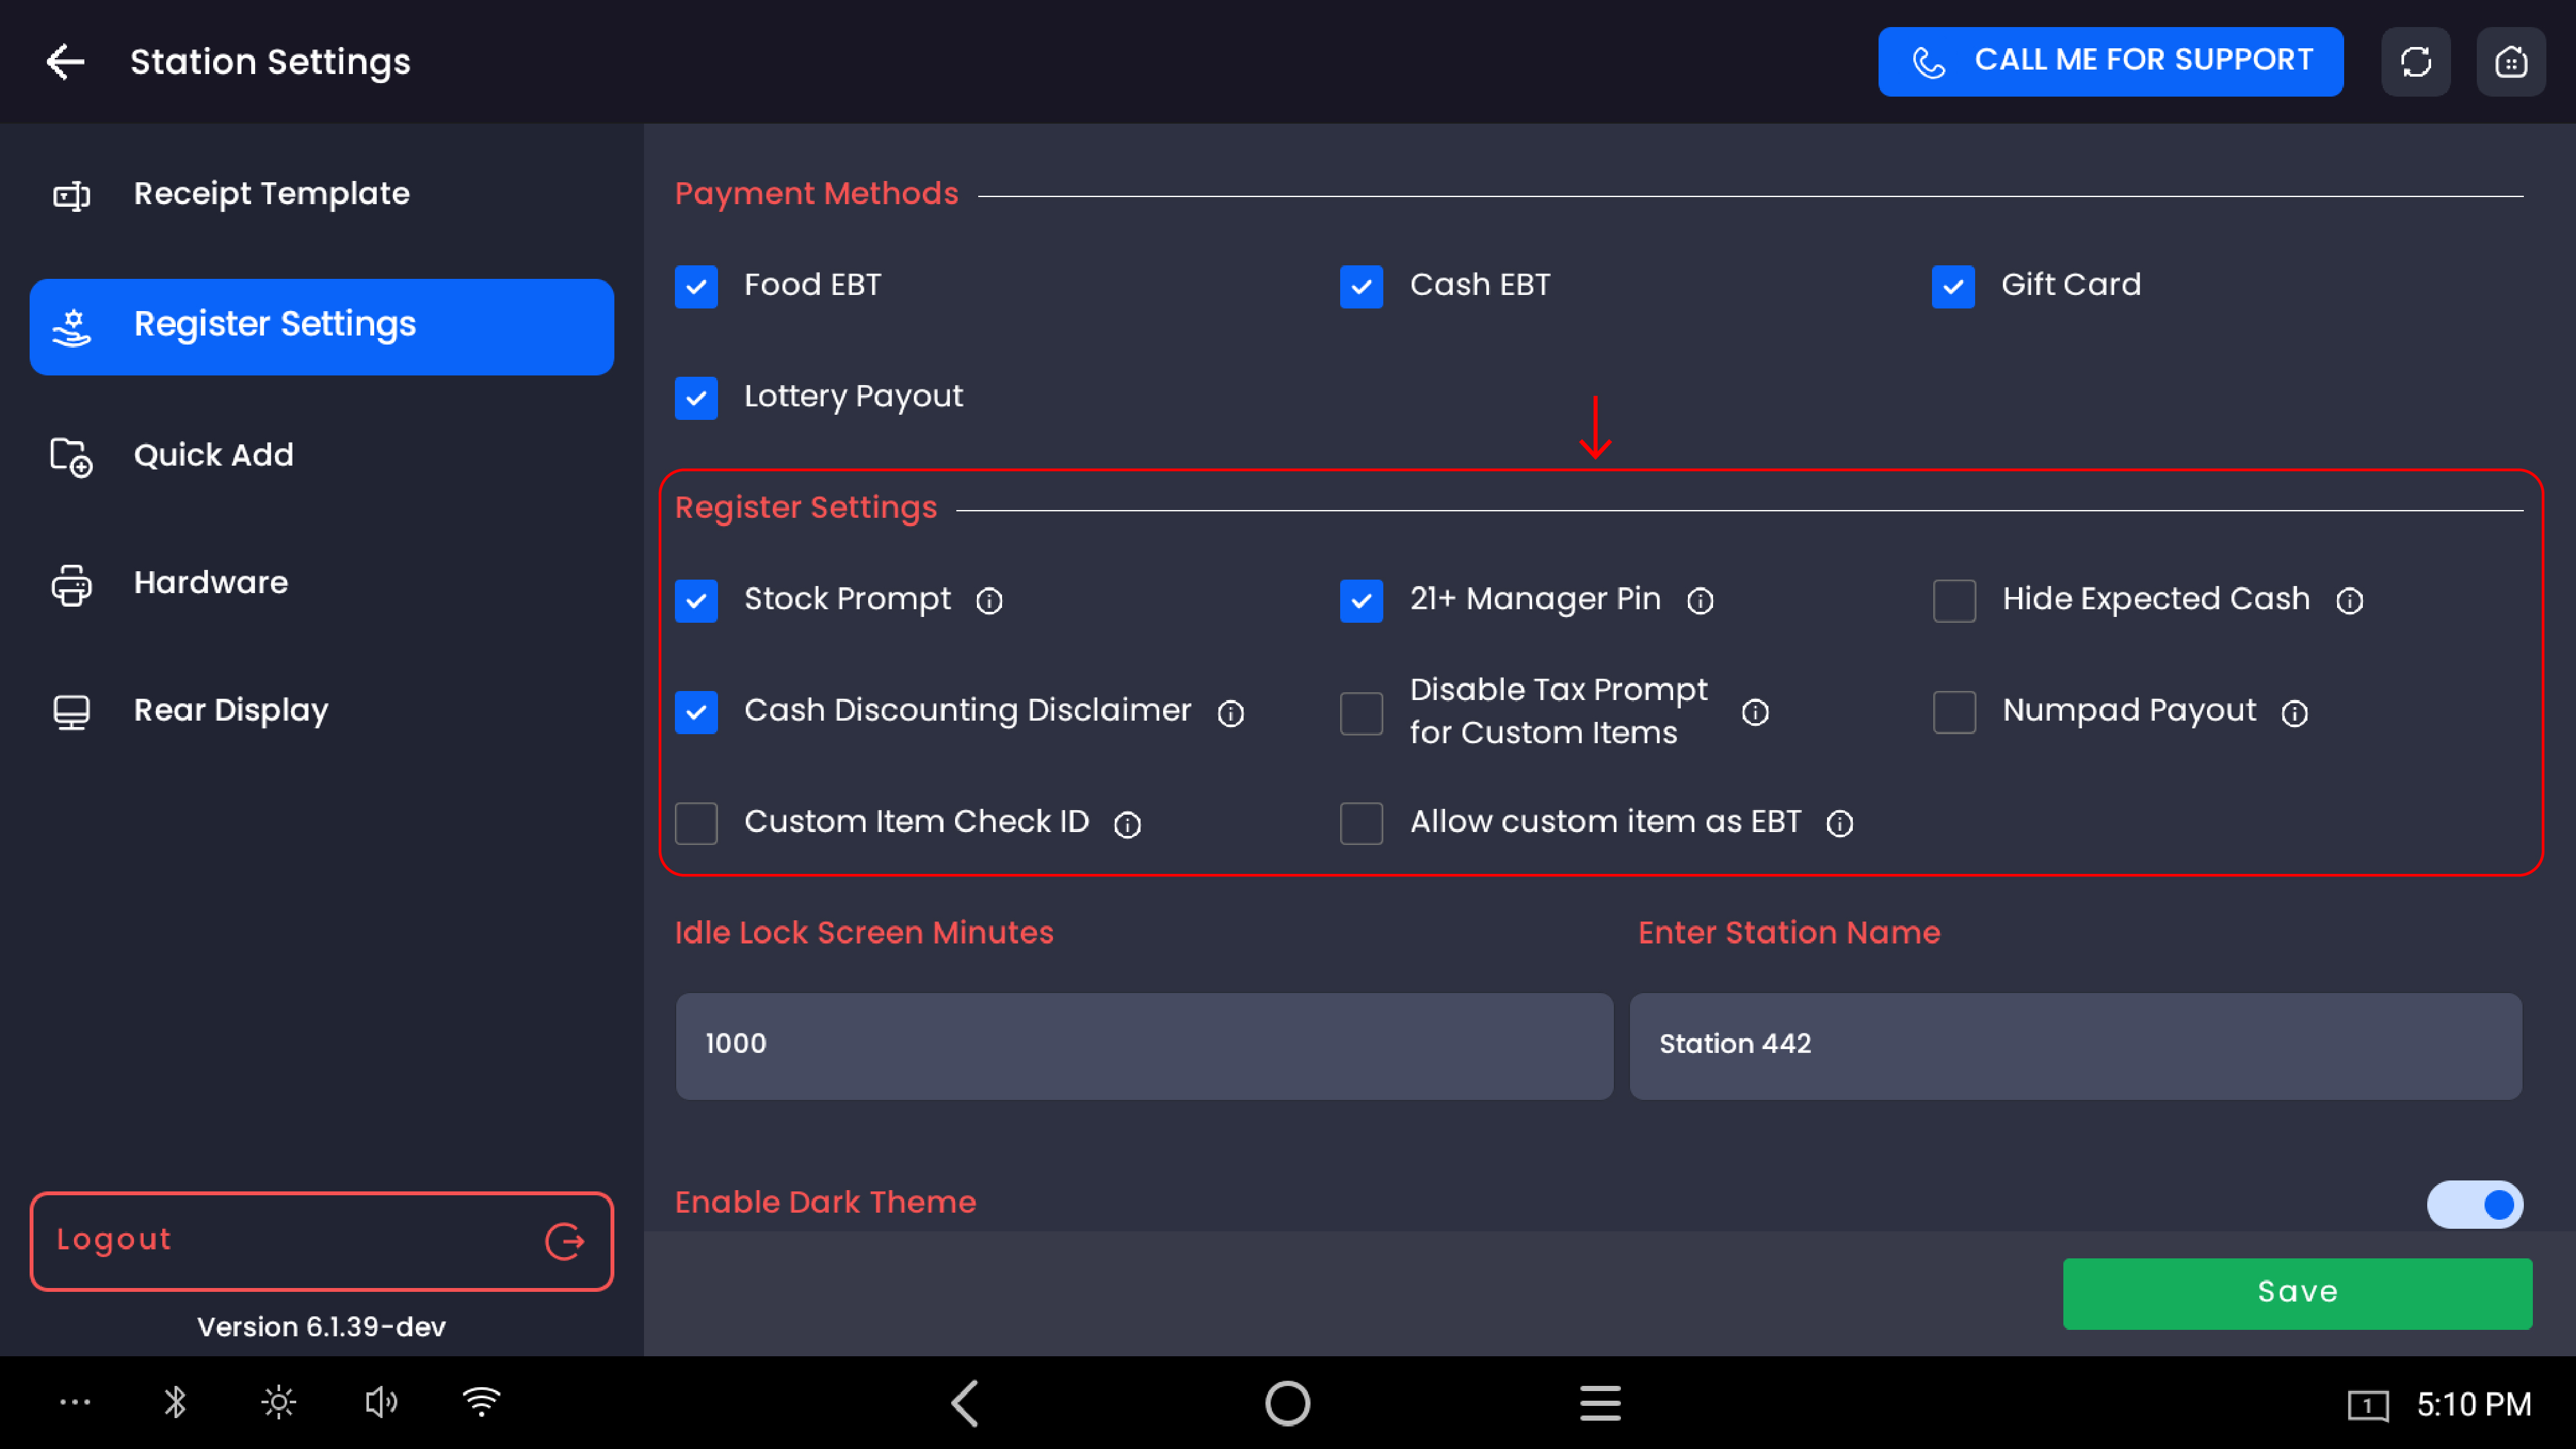Click the Logout button
Viewport: 2576px width, 1449px height.
click(321, 1240)
